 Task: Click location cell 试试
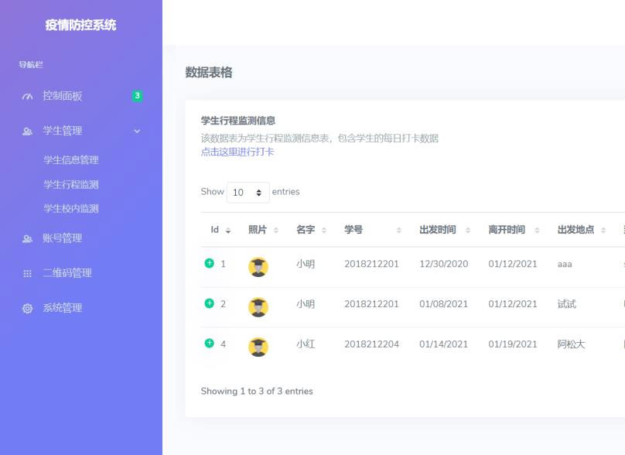[567, 304]
